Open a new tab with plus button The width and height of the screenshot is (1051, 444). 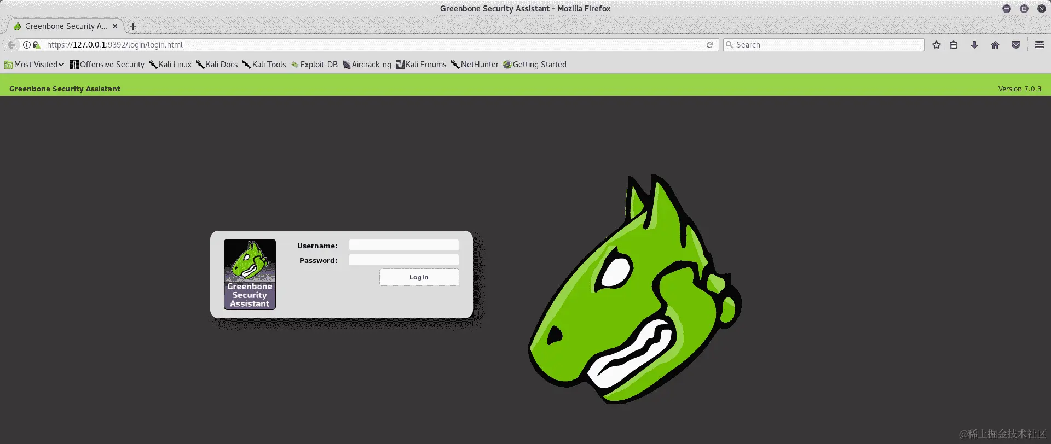click(133, 26)
